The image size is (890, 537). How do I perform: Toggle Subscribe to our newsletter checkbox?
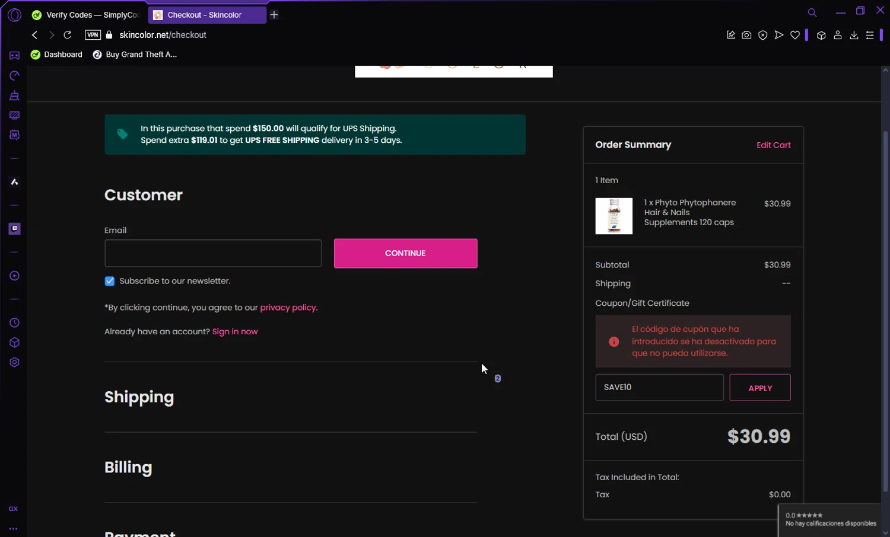110,282
